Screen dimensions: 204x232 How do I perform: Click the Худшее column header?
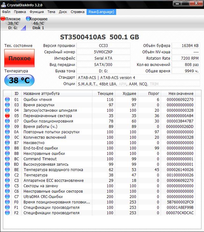pos(127,94)
